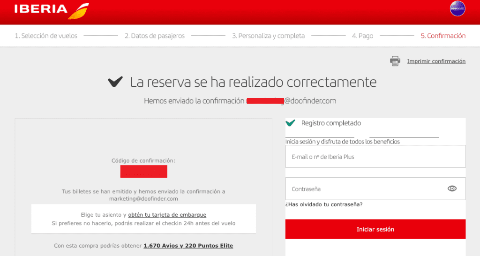The height and width of the screenshot is (256, 480).
Task: Go to step 2. Datos de pasajeros
Action: pyautogui.click(x=155, y=36)
